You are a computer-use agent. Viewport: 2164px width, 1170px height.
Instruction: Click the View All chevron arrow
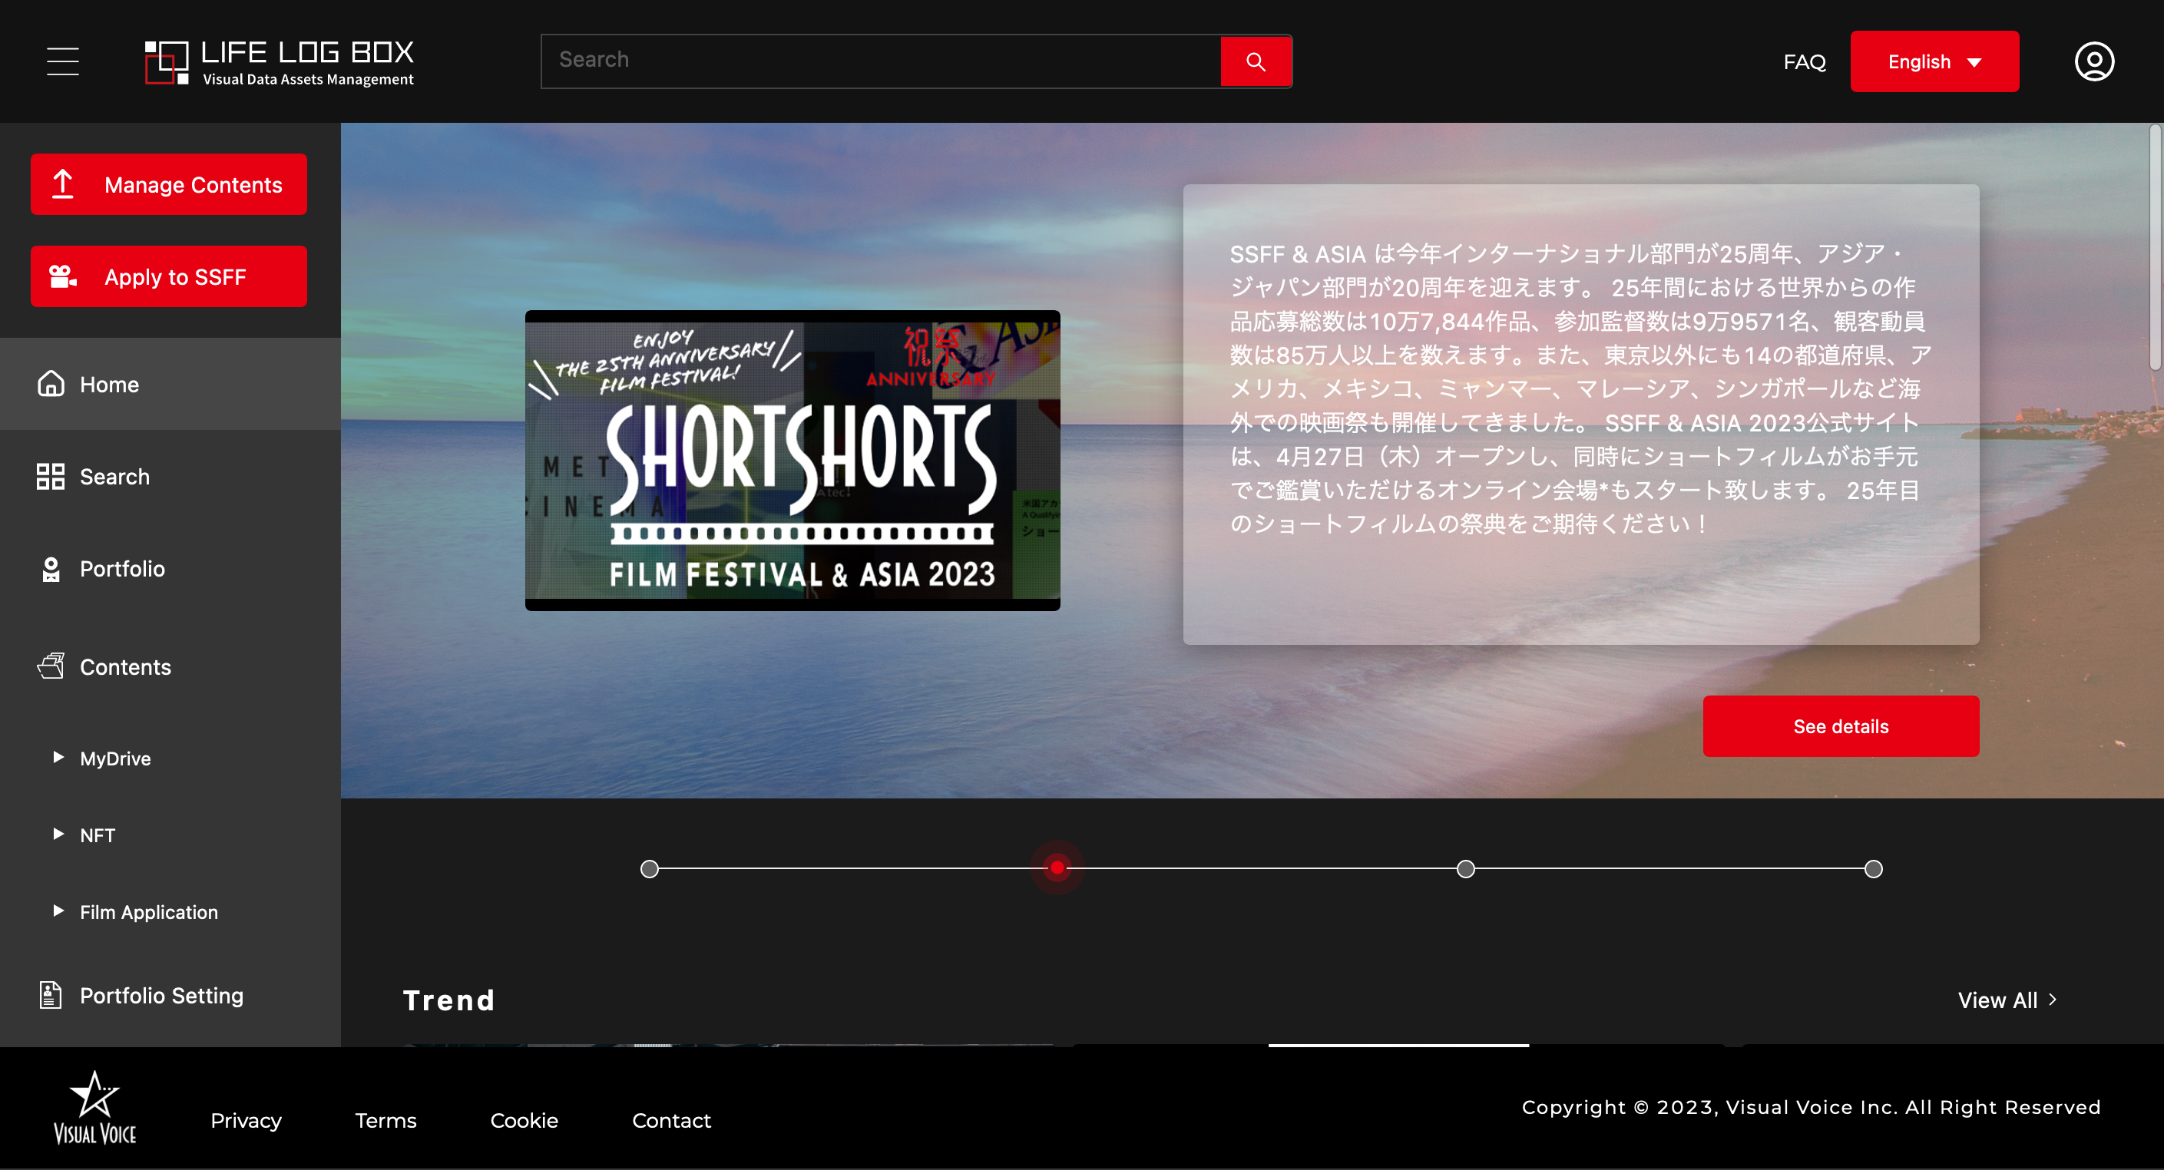tap(2053, 1000)
